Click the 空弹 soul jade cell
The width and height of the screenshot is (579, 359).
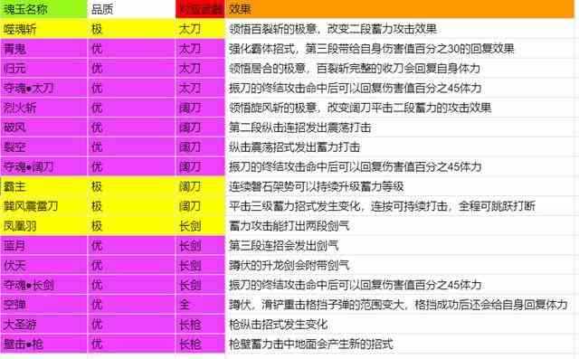point(43,305)
